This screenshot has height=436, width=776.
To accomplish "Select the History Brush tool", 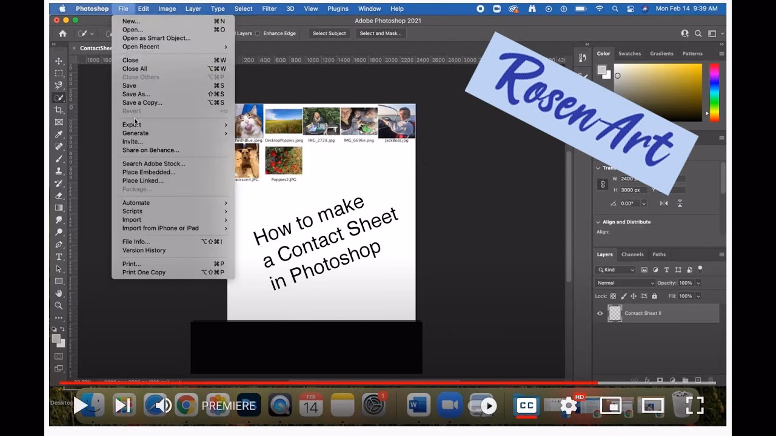I will [59, 183].
